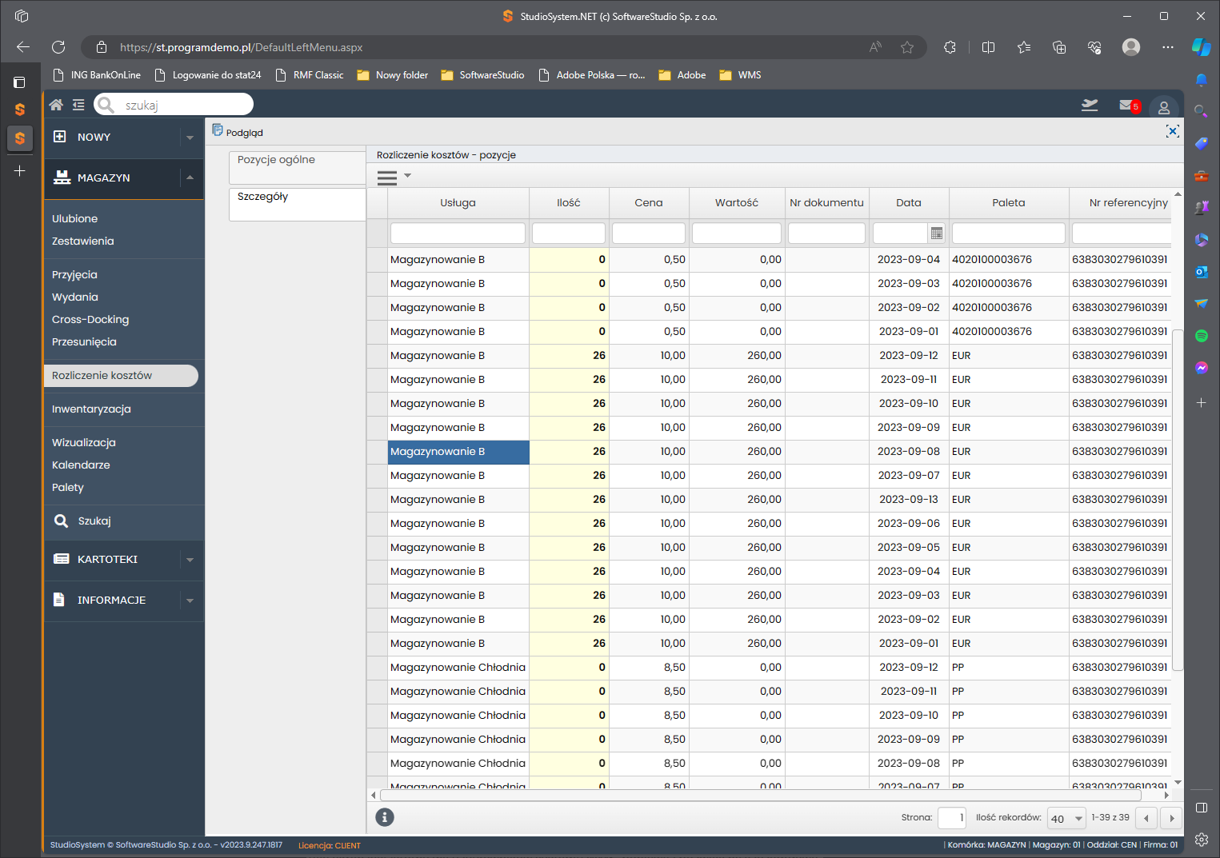Sort by the Paleta column header
The width and height of the screenshot is (1220, 858).
click(1009, 203)
